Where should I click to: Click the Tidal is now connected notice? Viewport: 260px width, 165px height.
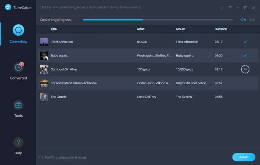tap(90, 7)
